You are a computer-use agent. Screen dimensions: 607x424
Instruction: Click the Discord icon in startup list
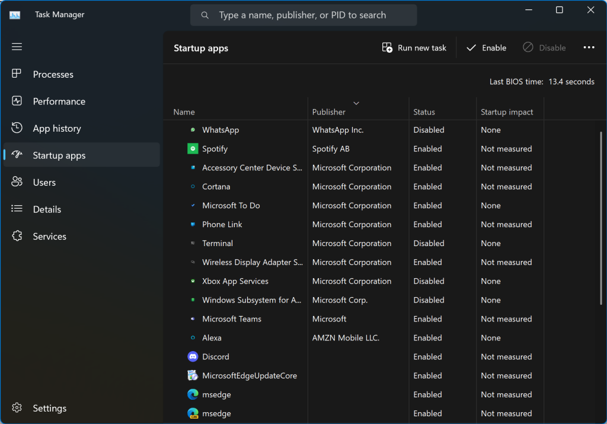[x=193, y=357]
